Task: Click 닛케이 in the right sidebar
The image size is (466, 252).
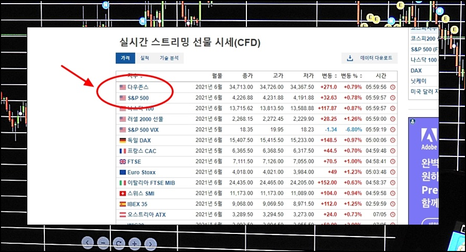Action: click(x=419, y=81)
